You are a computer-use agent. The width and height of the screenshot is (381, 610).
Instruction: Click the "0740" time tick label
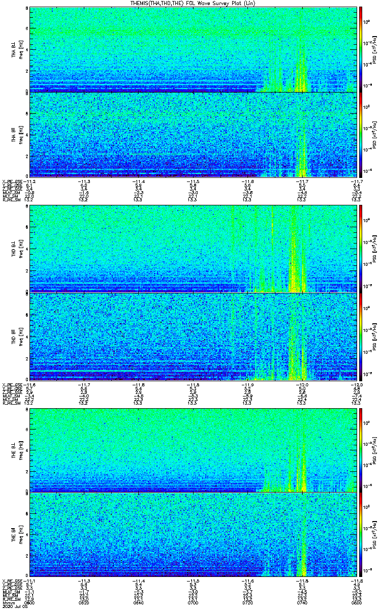tap(302, 603)
